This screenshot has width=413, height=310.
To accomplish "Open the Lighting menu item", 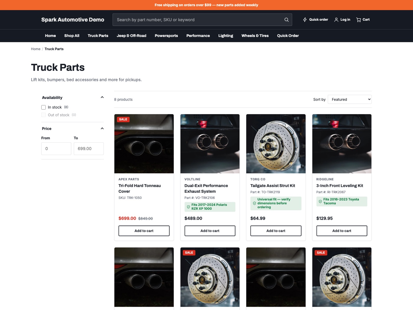I will (226, 36).
